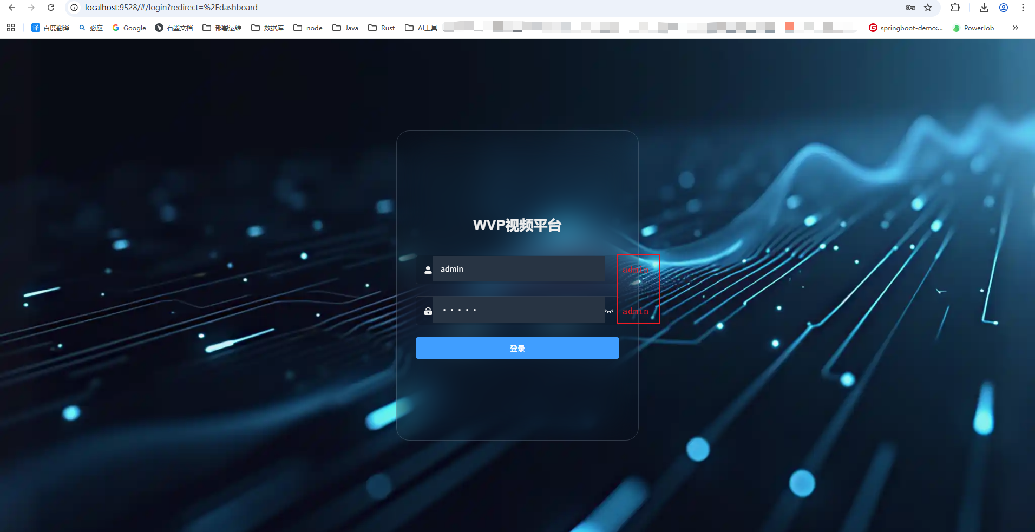Open the 石墨文档 bookmark
This screenshot has height=532, width=1035.
coord(174,28)
